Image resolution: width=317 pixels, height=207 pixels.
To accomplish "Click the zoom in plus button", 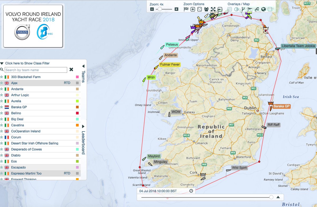I will pos(176,9).
